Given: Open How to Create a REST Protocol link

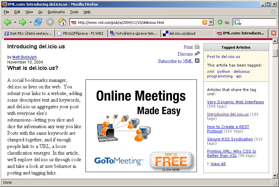Looking at the screenshot, I should (228, 129).
